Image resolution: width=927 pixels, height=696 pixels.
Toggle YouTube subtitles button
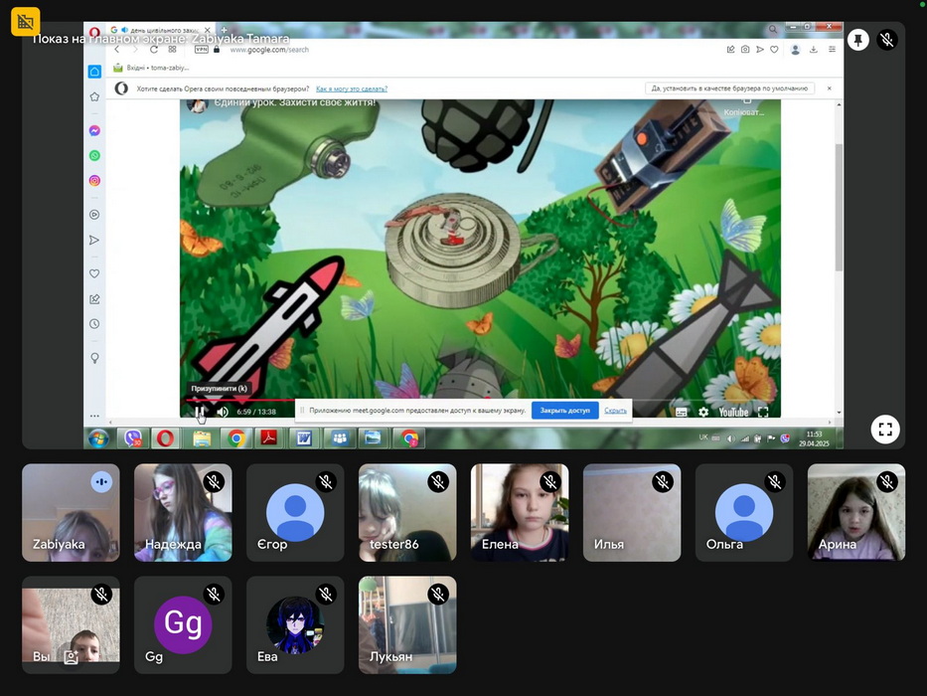(x=682, y=412)
